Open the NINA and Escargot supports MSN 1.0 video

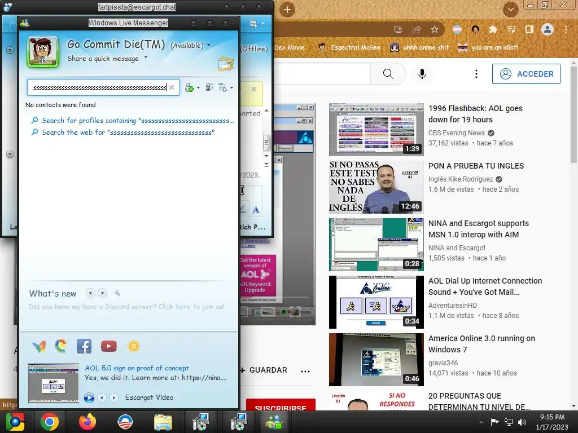pyautogui.click(x=479, y=229)
